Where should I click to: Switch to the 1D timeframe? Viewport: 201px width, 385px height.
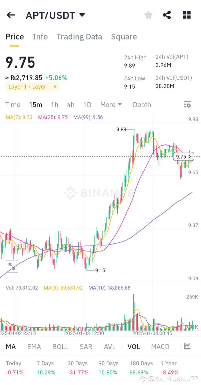87,105
